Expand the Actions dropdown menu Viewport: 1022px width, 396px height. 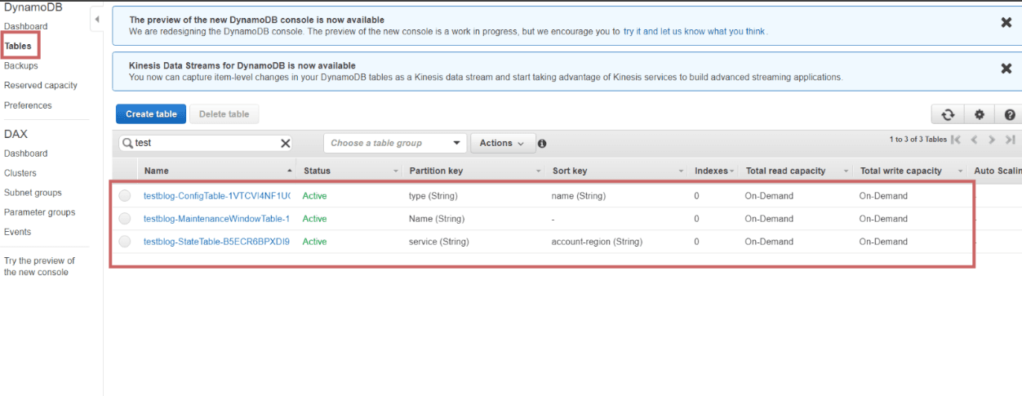tap(503, 143)
